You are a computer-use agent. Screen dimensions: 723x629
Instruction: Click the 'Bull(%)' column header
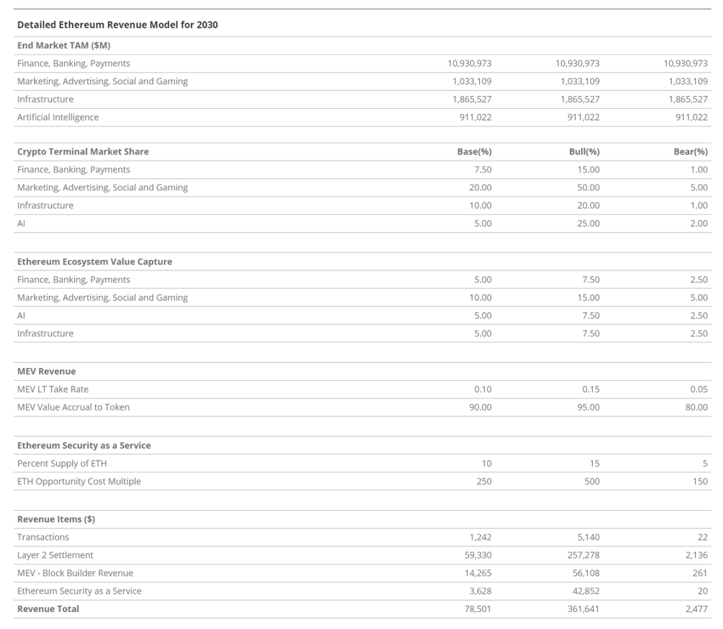pyautogui.click(x=583, y=151)
